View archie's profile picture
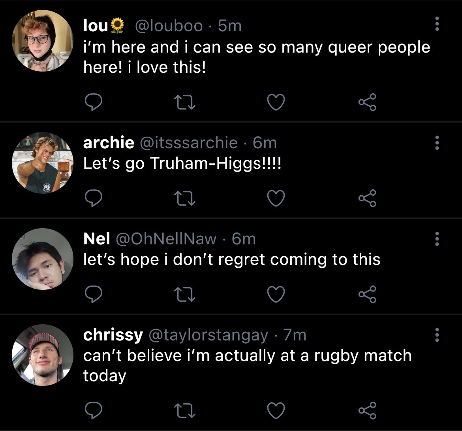This screenshot has width=462, height=431. 43,163
